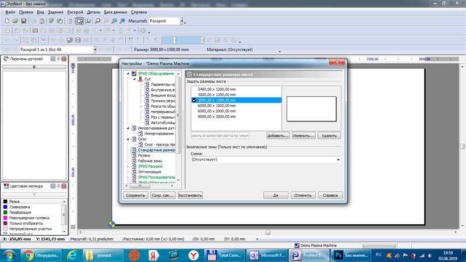Collapse the Cut tree node
The width and height of the screenshot is (466, 262).
[135, 79]
